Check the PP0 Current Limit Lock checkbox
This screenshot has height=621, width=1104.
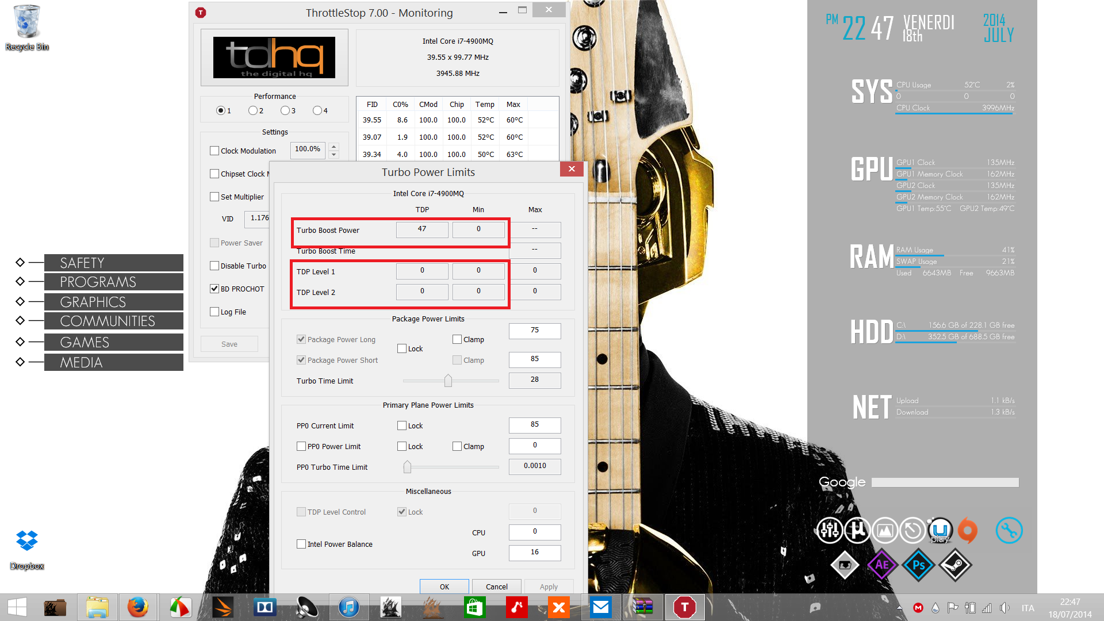pos(402,425)
